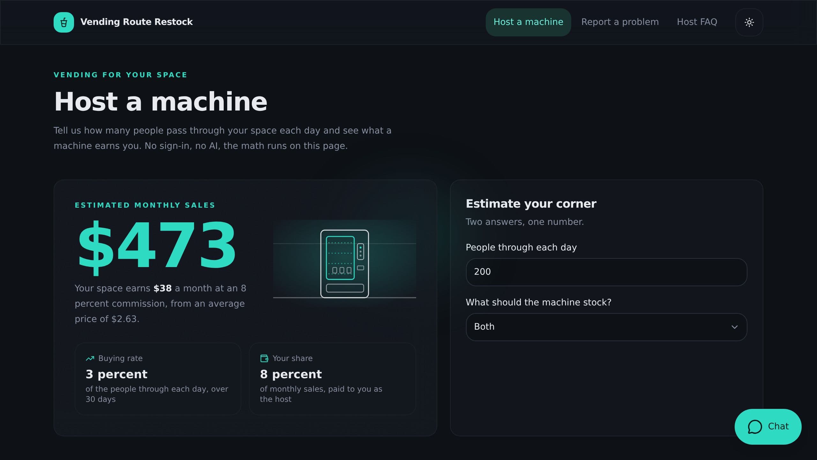The height and width of the screenshot is (460, 817).
Task: Click the Vending Route Restock brand name
Action: point(137,22)
